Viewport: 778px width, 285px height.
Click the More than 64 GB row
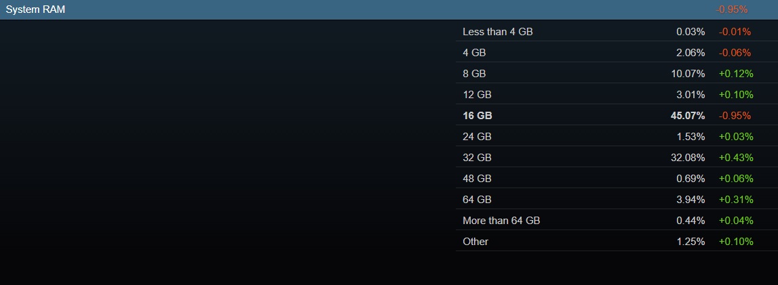tap(501, 221)
